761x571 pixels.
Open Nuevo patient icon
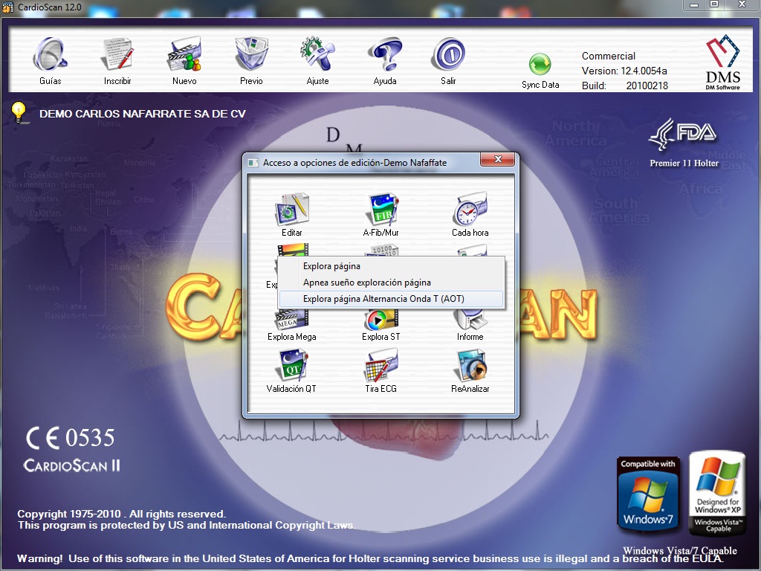tap(184, 54)
